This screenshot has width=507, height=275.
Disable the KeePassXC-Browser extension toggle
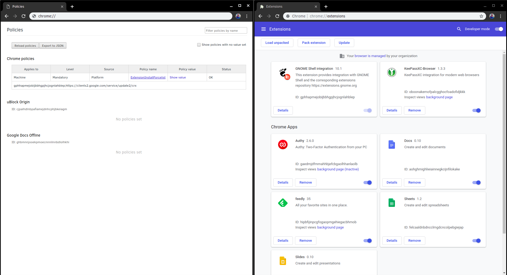[476, 110]
